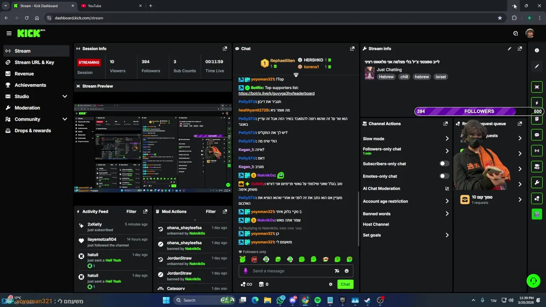Click Host Channel action

click(x=376, y=224)
